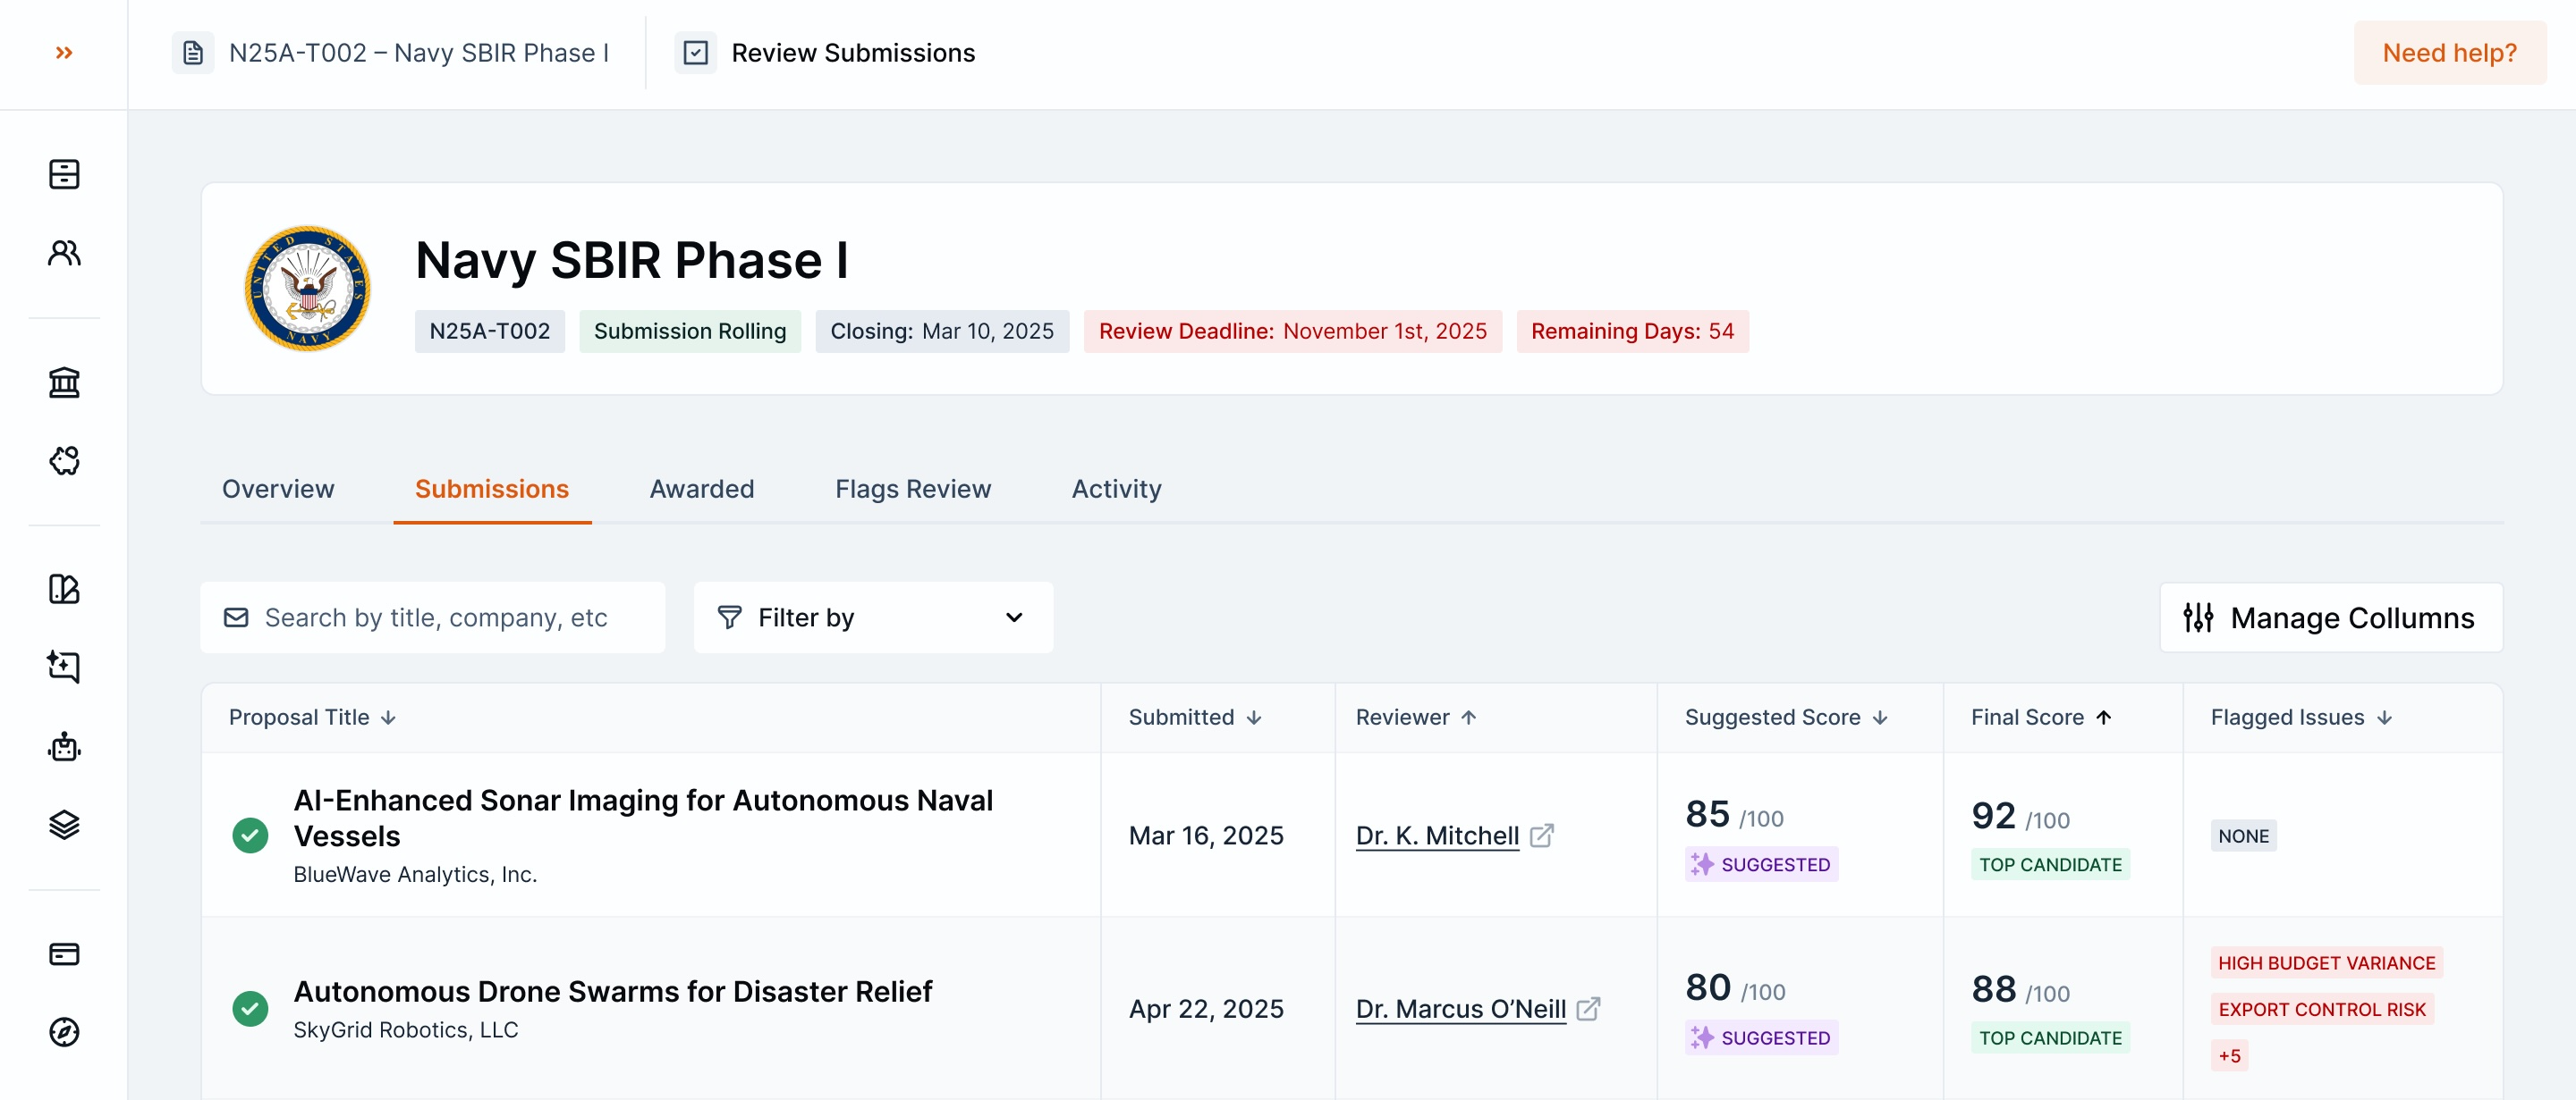This screenshot has width=2576, height=1100.
Task: Open AI-Enhanced Sonar Imaging proposal title
Action: pos(643,819)
